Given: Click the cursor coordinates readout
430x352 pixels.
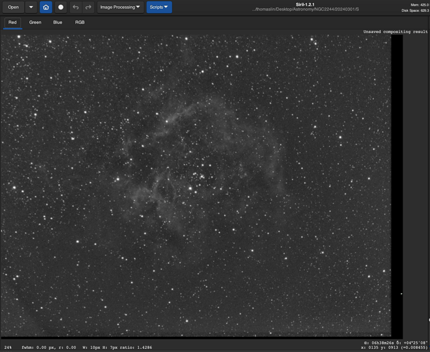Looking at the screenshot, I should coord(394,347).
